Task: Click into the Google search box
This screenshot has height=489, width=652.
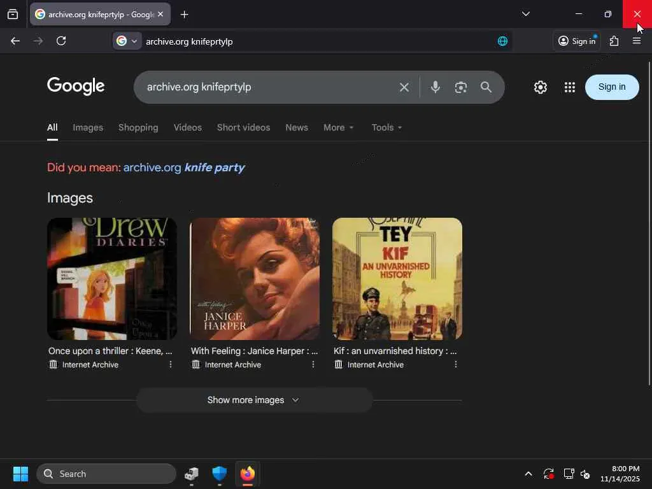Action: tap(266, 87)
